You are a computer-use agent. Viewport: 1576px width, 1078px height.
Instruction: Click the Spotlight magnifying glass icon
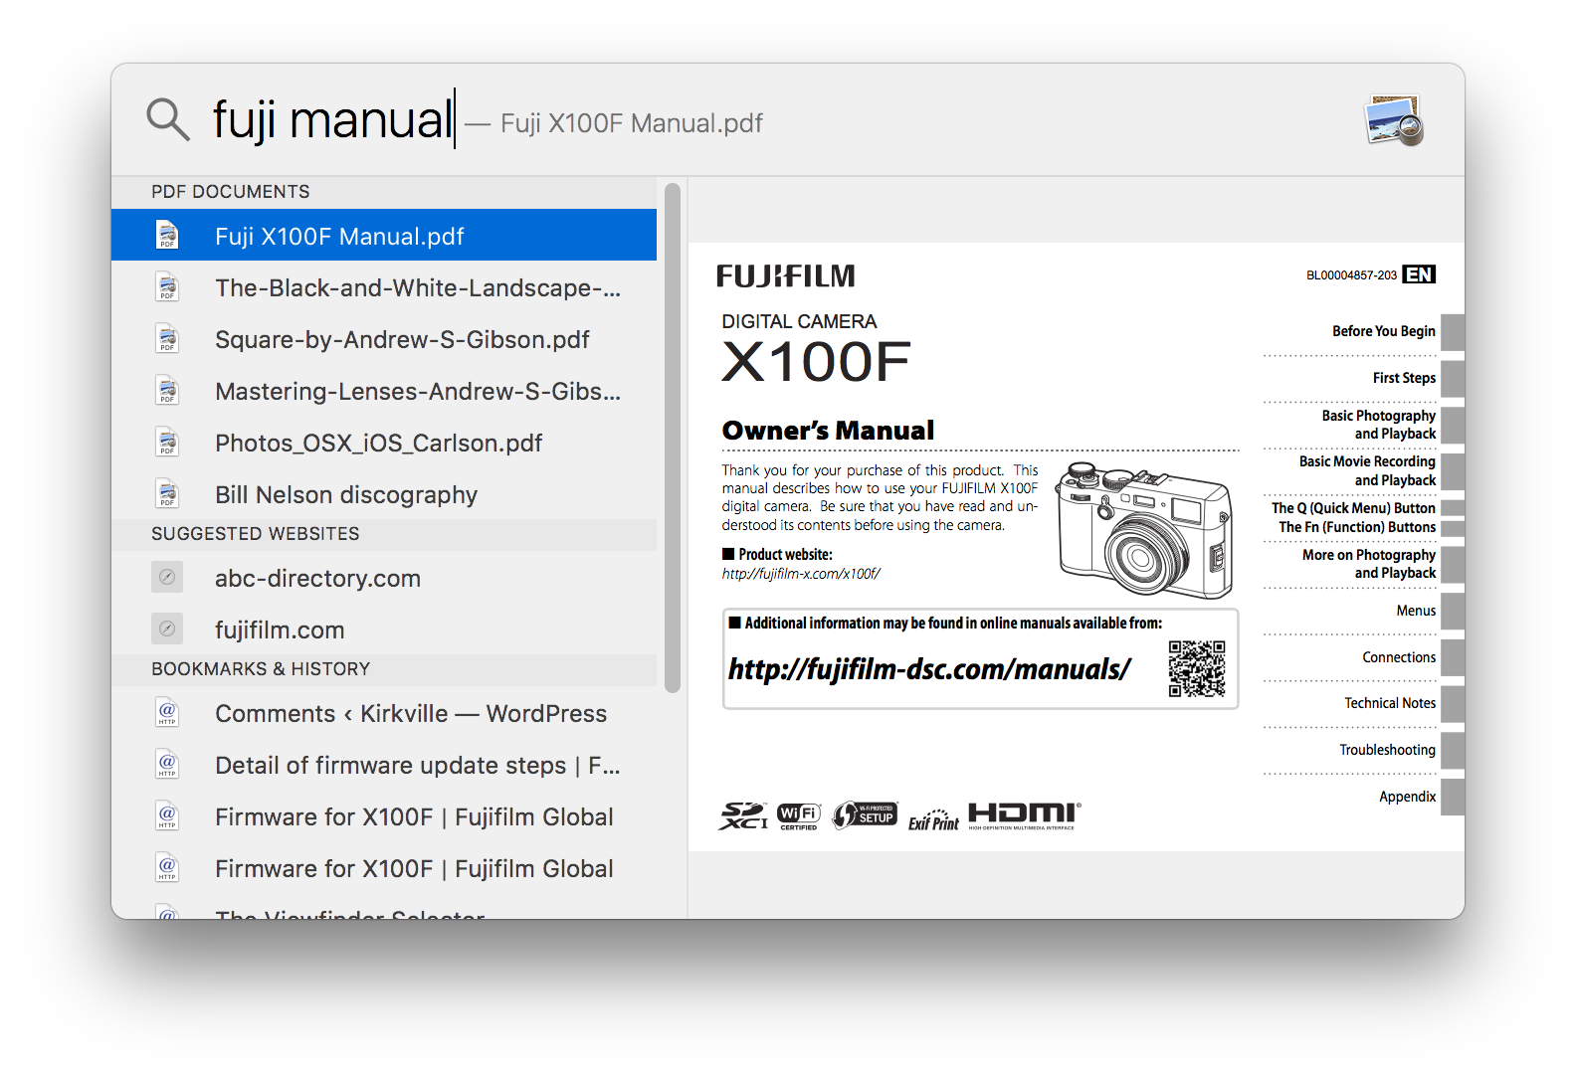click(168, 119)
